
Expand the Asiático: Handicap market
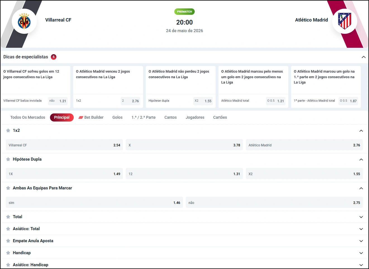(361, 265)
